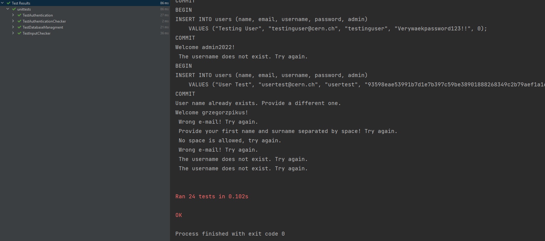The height and width of the screenshot is (241, 545).
Task: Click the checkmark icon for TestAuthentication
Action: pyautogui.click(x=19, y=15)
